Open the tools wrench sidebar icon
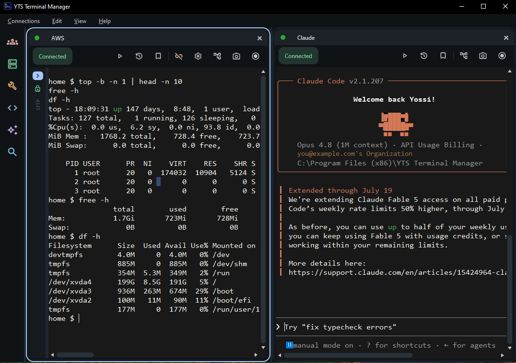This screenshot has width=516, height=363. point(12,86)
